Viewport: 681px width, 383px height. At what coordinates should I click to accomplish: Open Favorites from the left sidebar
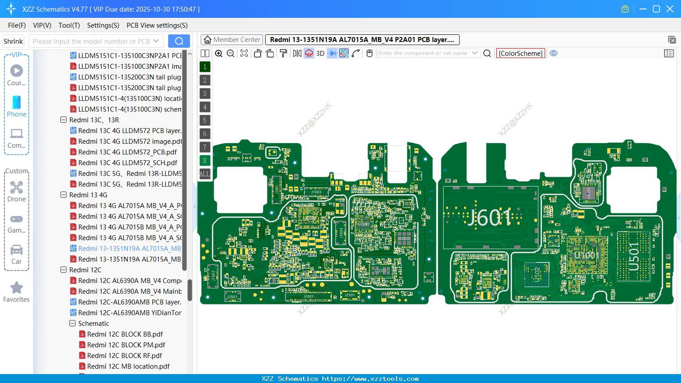point(17,292)
